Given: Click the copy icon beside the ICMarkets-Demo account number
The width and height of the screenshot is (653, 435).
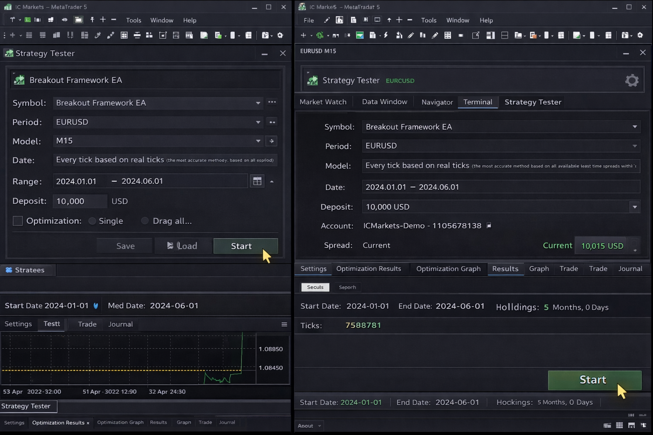Looking at the screenshot, I should click(x=489, y=226).
